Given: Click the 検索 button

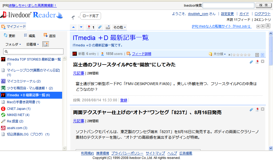Looking at the screenshot, I should (263, 5).
